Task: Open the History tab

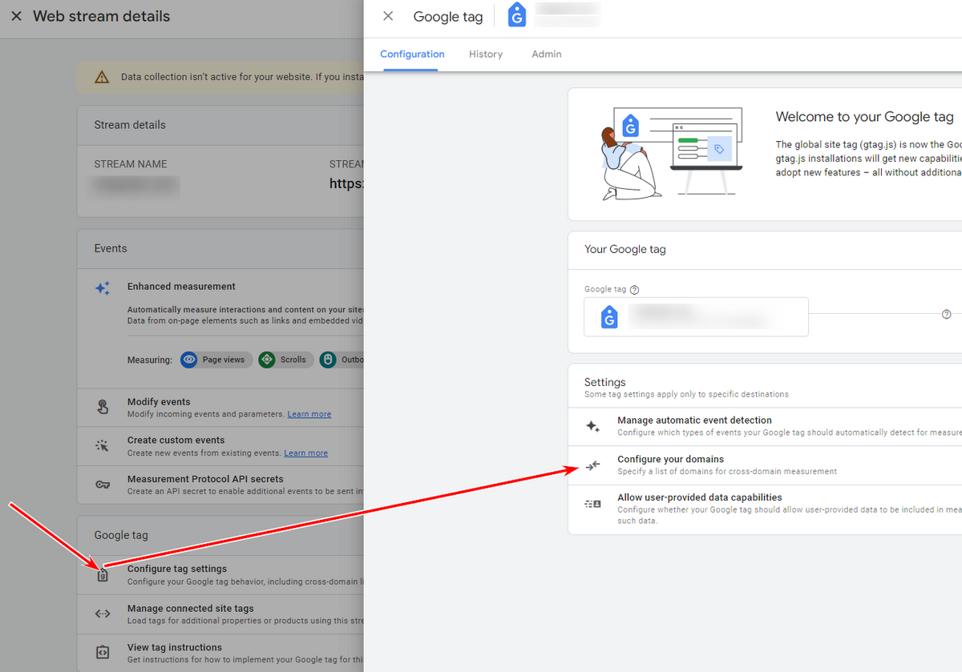Action: tap(486, 54)
